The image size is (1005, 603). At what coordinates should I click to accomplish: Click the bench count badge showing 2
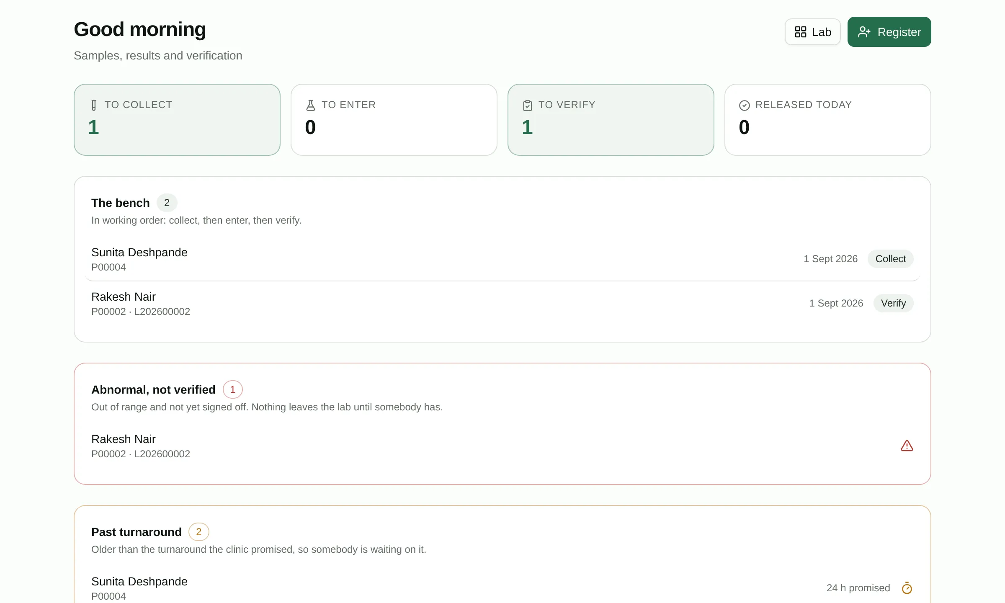click(167, 203)
